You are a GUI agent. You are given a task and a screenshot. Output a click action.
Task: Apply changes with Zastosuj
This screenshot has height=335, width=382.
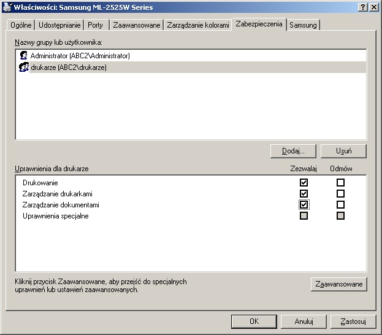pyautogui.click(x=353, y=322)
